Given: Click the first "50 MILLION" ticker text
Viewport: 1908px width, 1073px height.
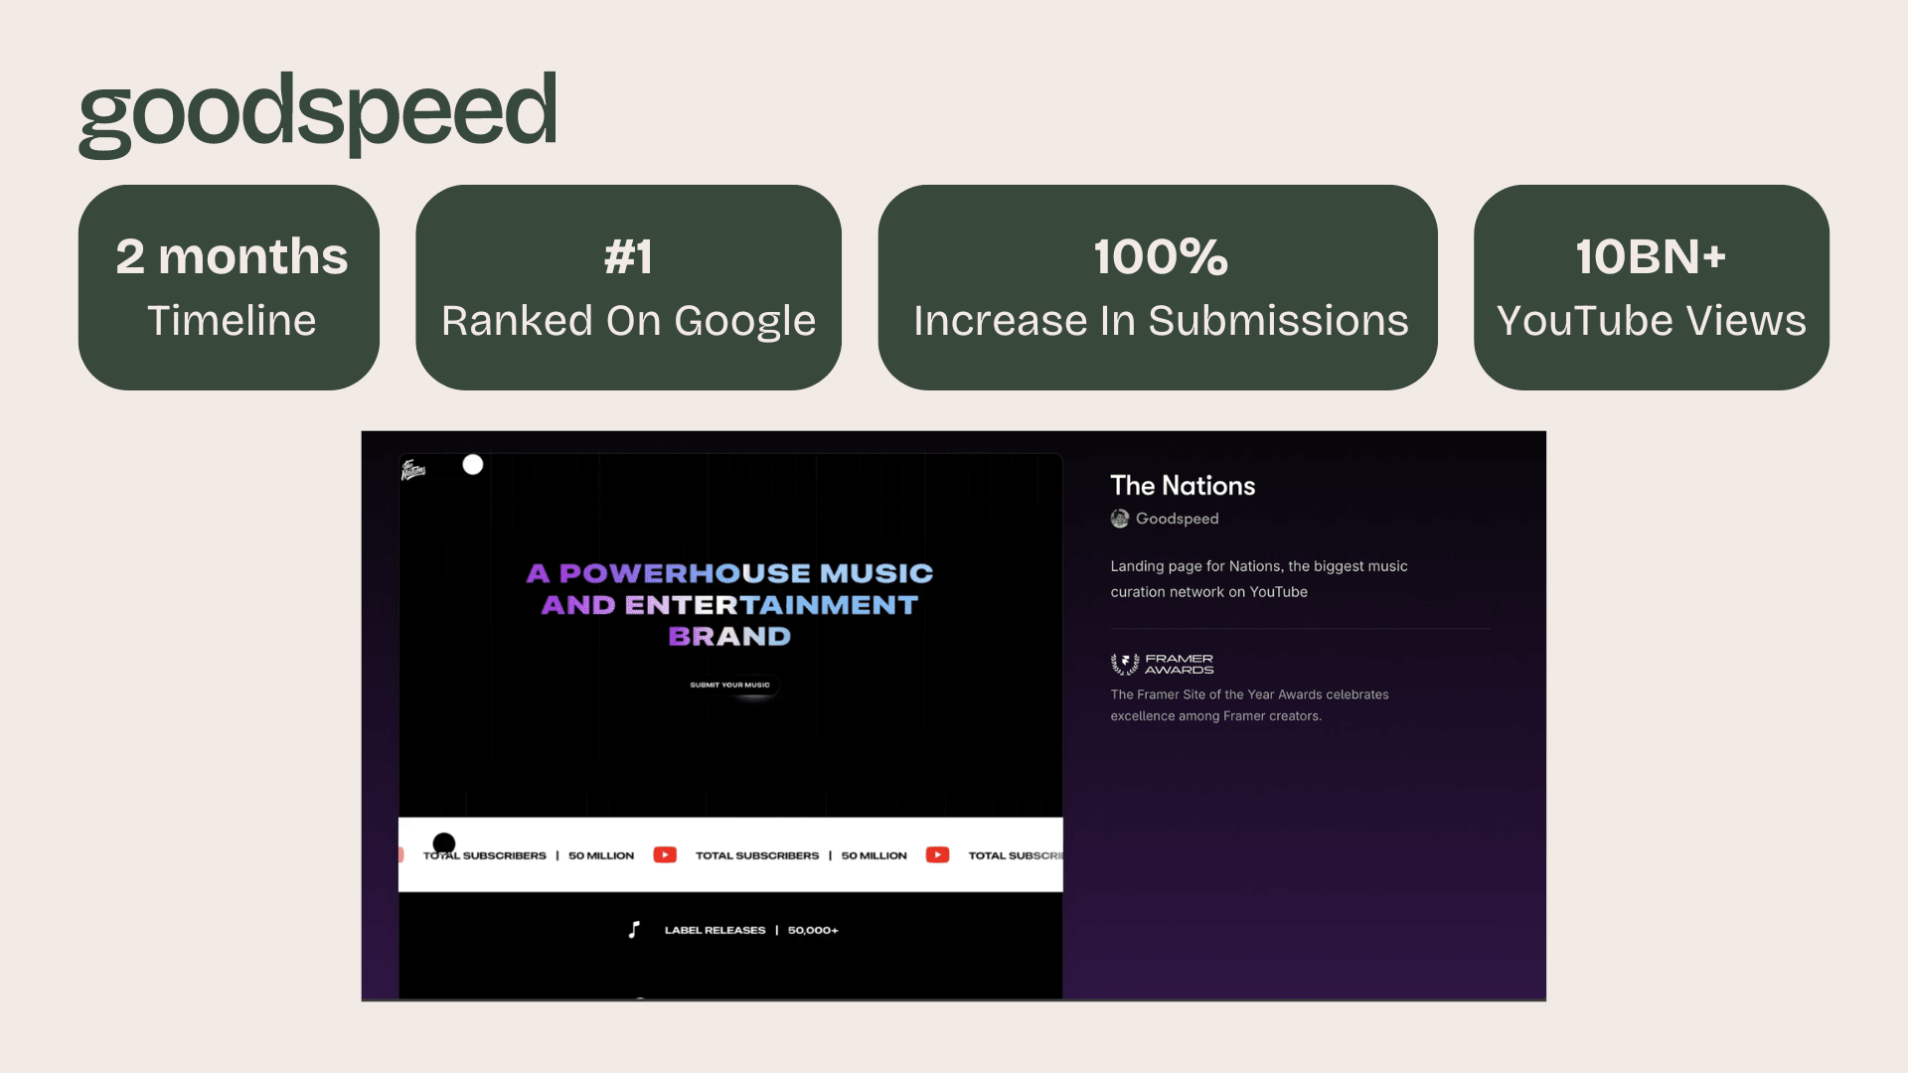Looking at the screenshot, I should [x=601, y=855].
